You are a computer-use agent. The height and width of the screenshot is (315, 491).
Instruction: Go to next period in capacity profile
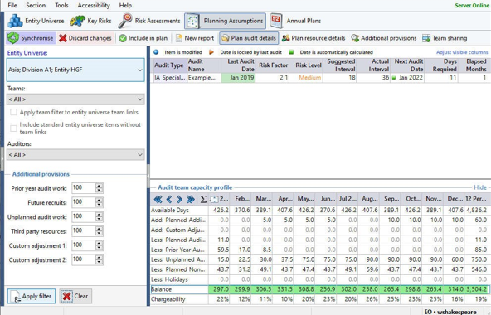[x=179, y=199]
